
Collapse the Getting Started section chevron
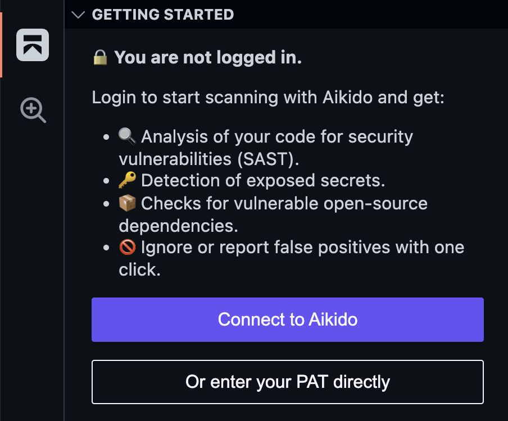tap(79, 15)
